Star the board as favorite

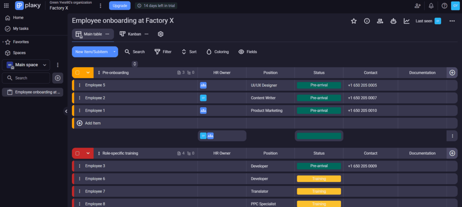tap(353, 21)
